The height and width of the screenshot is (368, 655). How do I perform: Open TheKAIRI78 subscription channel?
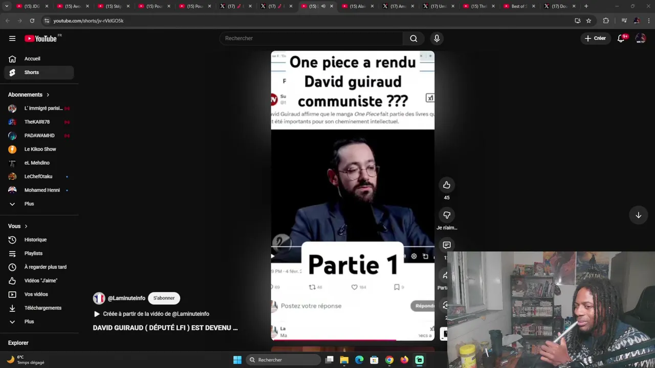[39, 122]
